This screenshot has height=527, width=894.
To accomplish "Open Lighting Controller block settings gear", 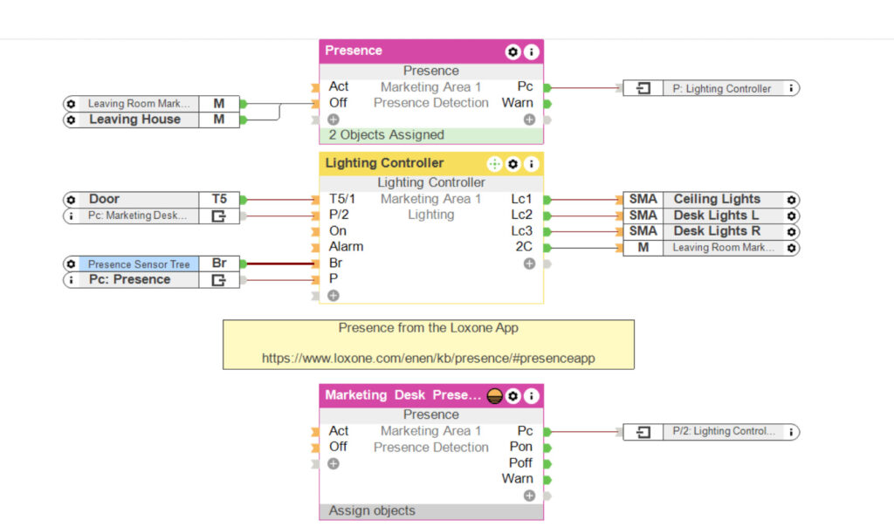I will tap(513, 164).
